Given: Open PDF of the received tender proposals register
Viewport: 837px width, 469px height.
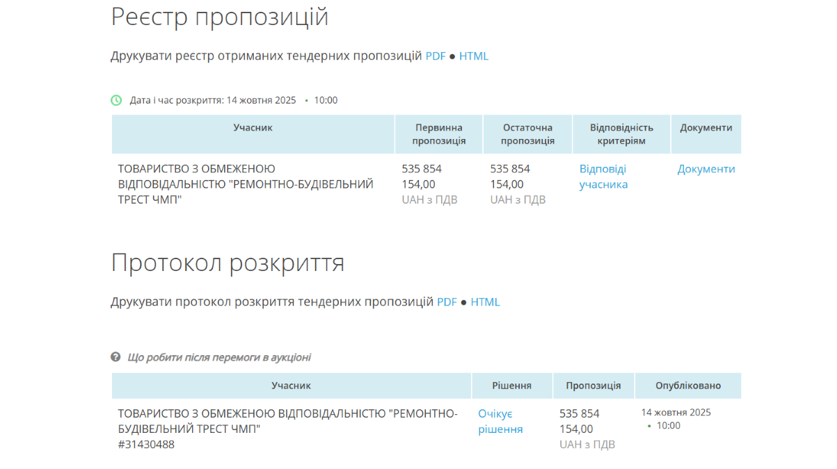Looking at the screenshot, I should click(436, 56).
